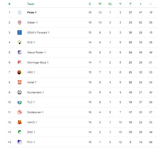Image resolution: width=158 pixels, height=148 pixels.
Task: Open the VAKO 1 team page
Action: tap(32, 122)
